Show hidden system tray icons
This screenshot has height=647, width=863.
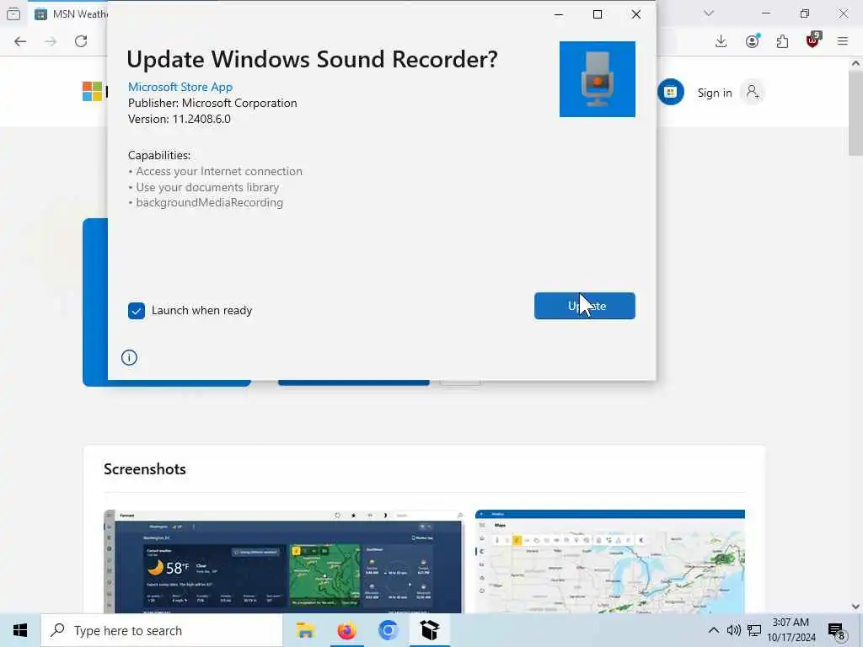pos(713,630)
